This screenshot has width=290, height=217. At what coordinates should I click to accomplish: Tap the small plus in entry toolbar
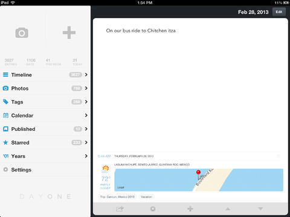pos(190,209)
